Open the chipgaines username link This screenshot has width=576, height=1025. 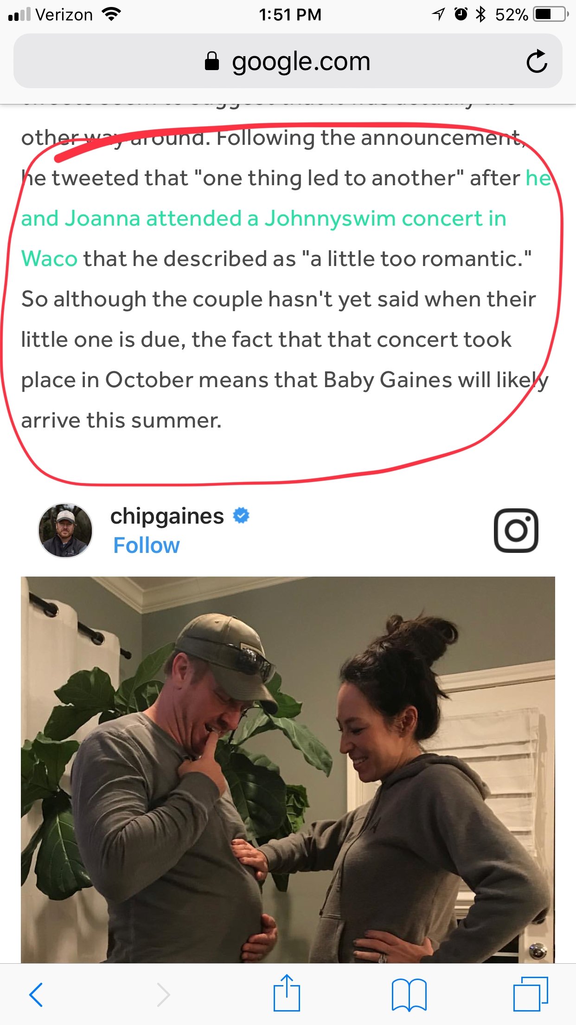coord(167,516)
